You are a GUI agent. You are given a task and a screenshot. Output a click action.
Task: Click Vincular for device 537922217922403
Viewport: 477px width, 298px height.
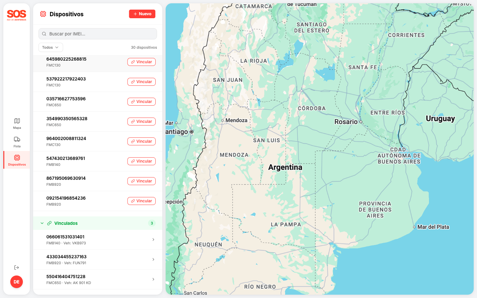[x=141, y=81]
